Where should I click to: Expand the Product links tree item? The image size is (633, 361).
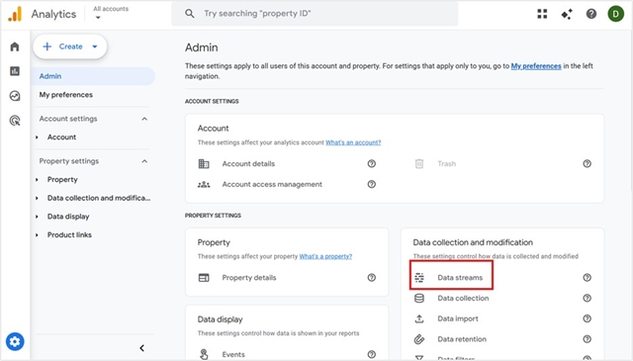tap(37, 235)
